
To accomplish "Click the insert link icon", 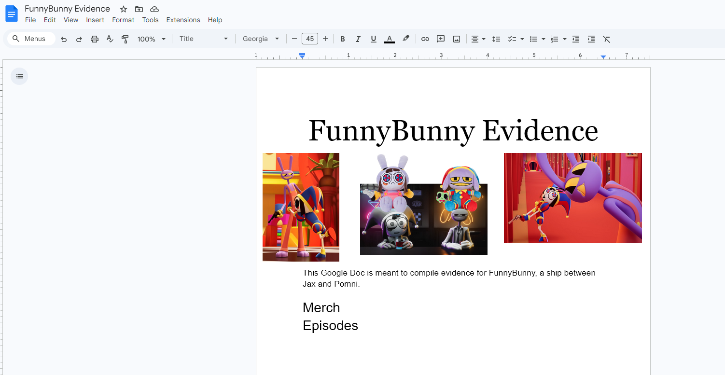I will pos(425,39).
